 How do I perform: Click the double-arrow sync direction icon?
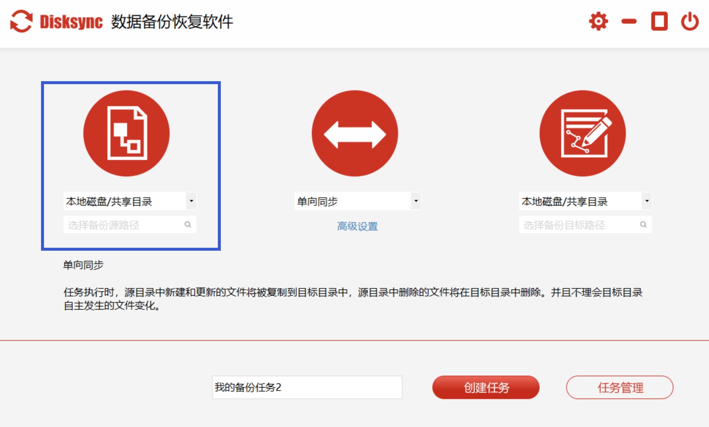click(354, 134)
